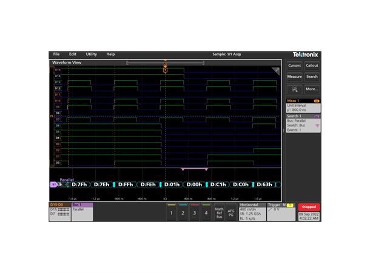This screenshot has width=370, height=273.
Task: Click the record overview bar above waveform
Action: pyautogui.click(x=164, y=62)
